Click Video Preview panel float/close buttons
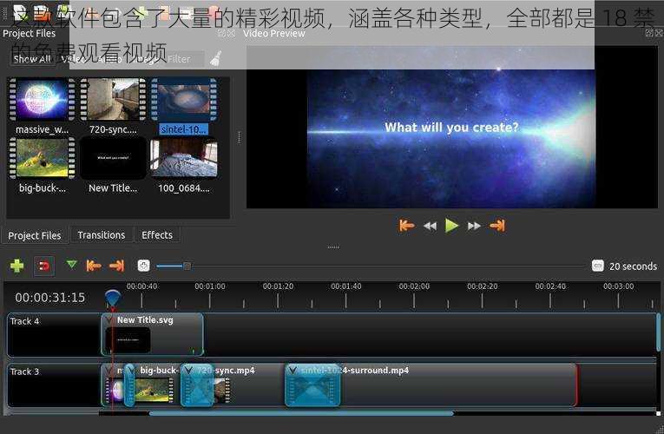664x434 pixels. tap(655, 33)
